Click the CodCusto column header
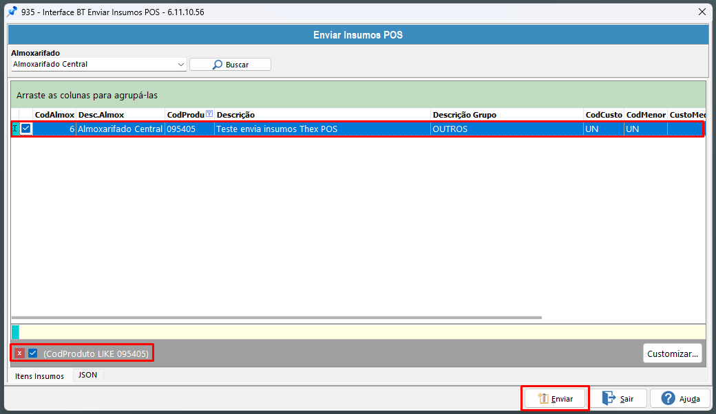The height and width of the screenshot is (414, 716). (604, 115)
